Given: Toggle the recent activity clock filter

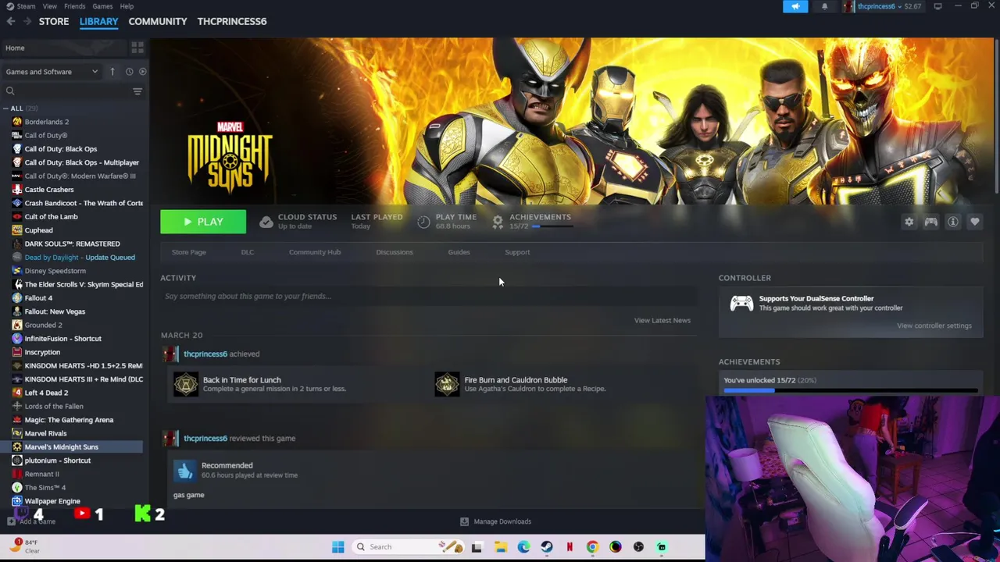Looking at the screenshot, I should 129,72.
